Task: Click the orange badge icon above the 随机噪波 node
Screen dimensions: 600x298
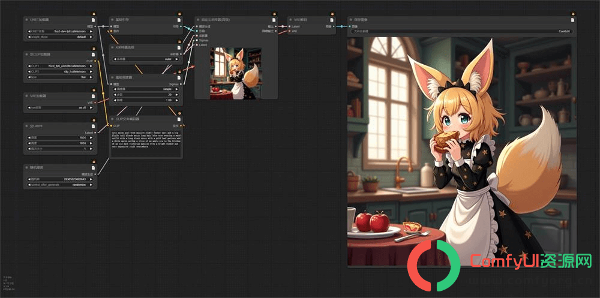Action: click(94, 162)
